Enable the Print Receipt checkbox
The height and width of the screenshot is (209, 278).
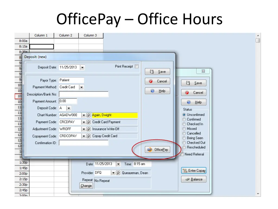137,66
